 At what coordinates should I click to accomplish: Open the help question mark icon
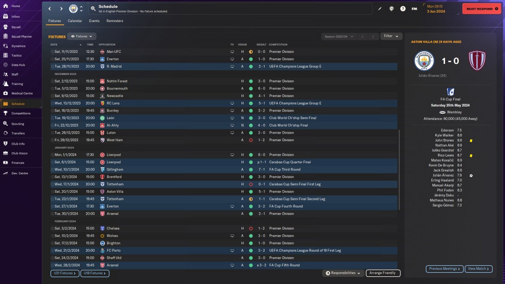point(403,9)
